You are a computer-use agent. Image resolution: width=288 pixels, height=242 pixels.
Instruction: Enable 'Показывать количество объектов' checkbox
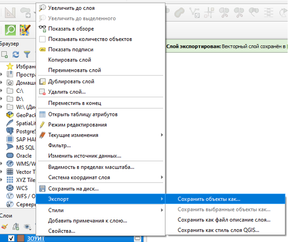point(43,39)
